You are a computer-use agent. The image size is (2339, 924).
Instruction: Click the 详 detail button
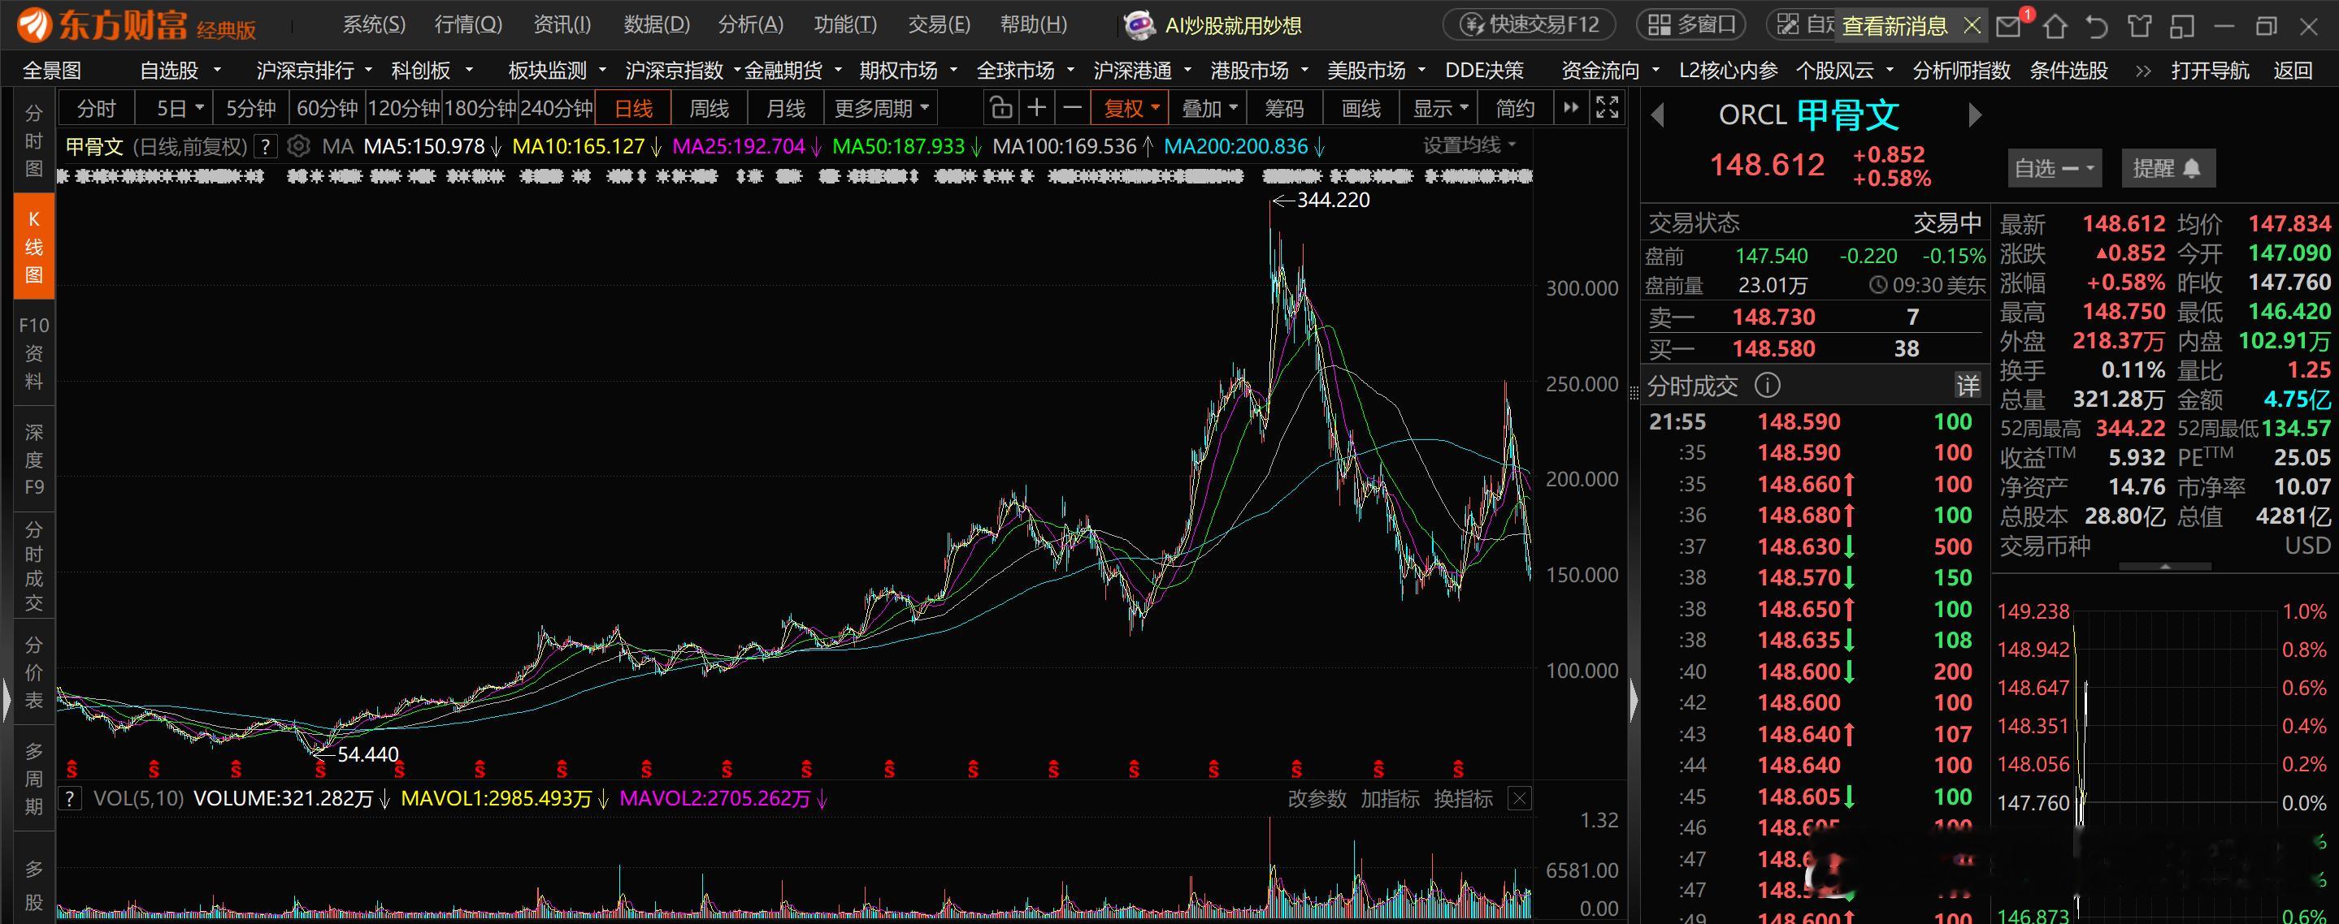(x=1967, y=386)
